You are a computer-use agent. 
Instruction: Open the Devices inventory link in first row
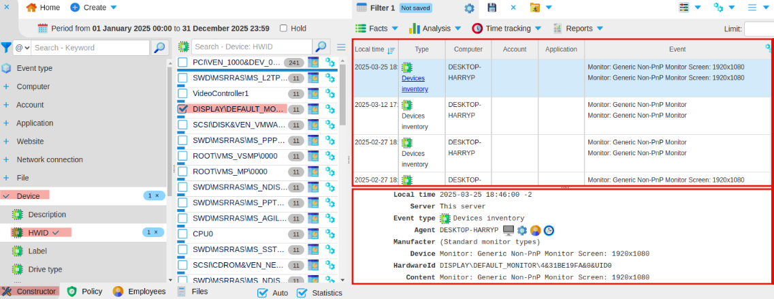(415, 84)
